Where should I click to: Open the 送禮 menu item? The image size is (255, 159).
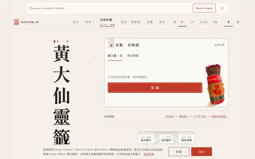tap(149, 22)
